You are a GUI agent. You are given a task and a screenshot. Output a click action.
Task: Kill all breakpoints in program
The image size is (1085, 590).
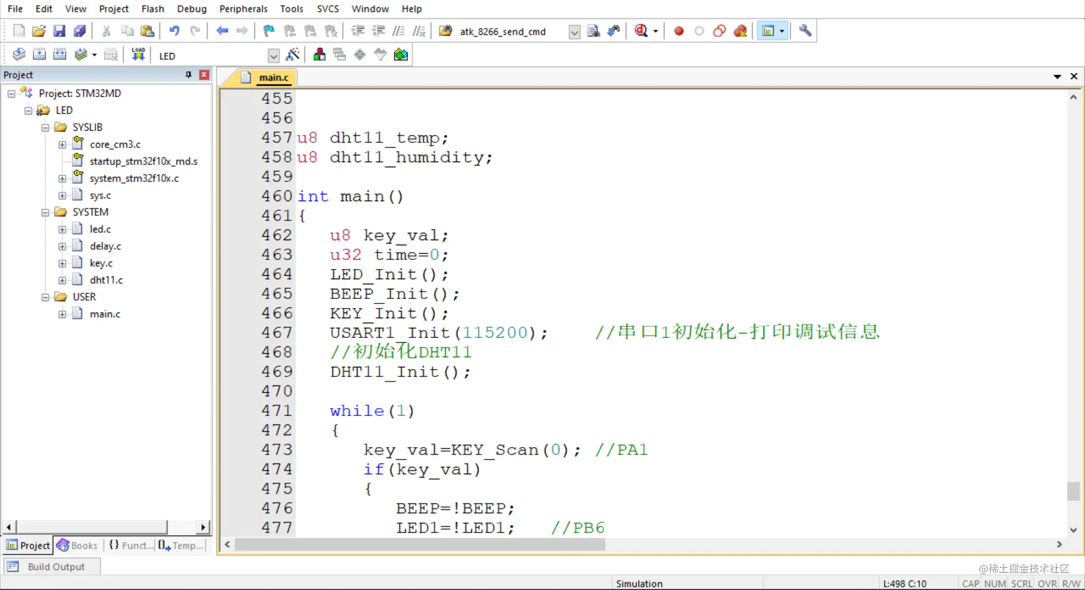tap(740, 31)
